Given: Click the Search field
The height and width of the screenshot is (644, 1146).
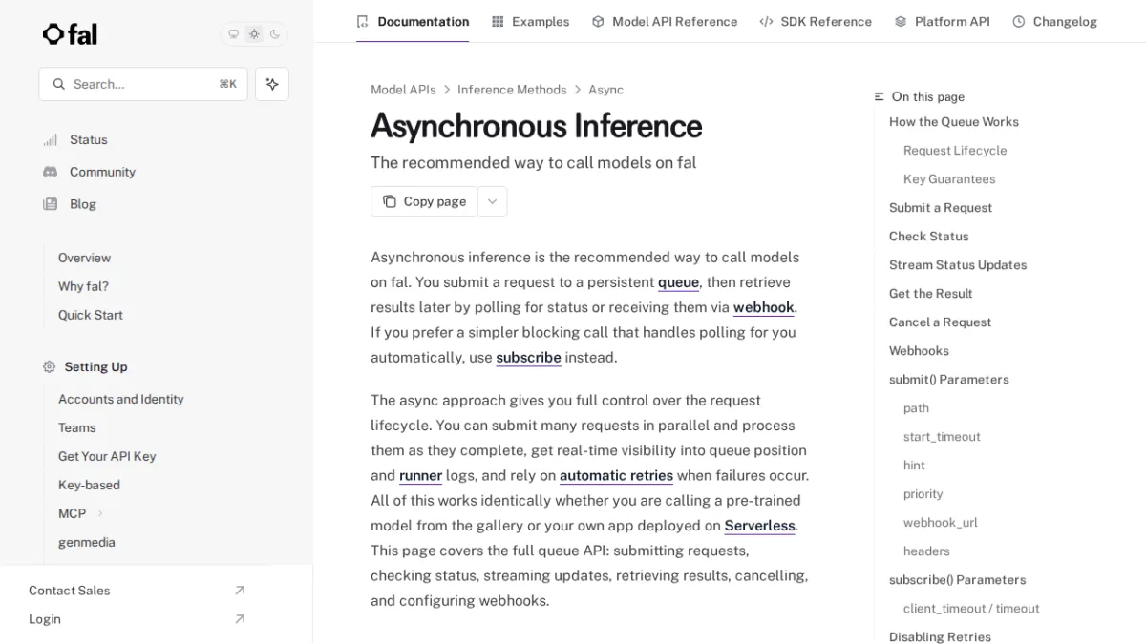Looking at the screenshot, I should pyautogui.click(x=143, y=84).
